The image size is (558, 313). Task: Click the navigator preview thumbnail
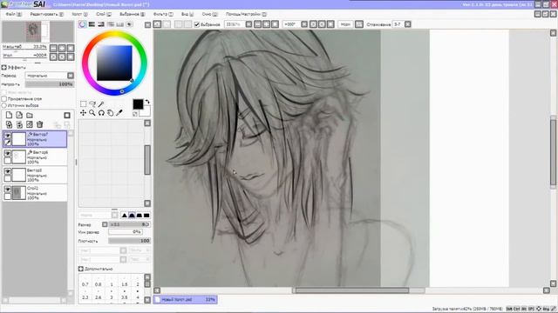click(x=38, y=31)
